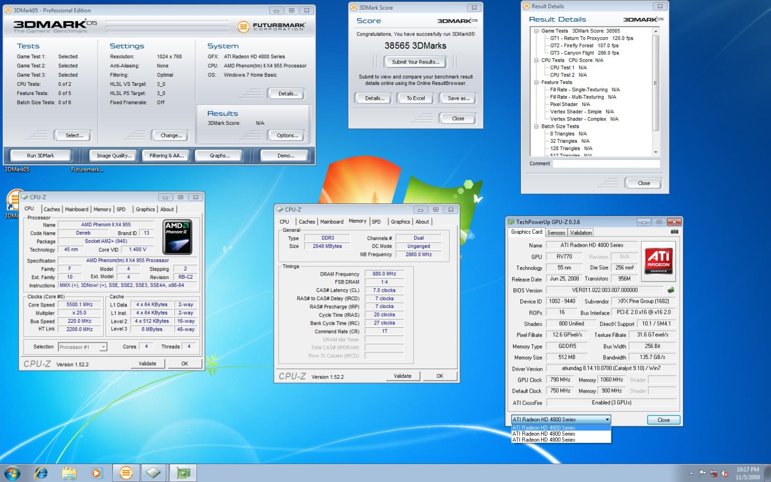
Task: Click the muted volume speaker tray icon
Action: (x=724, y=473)
